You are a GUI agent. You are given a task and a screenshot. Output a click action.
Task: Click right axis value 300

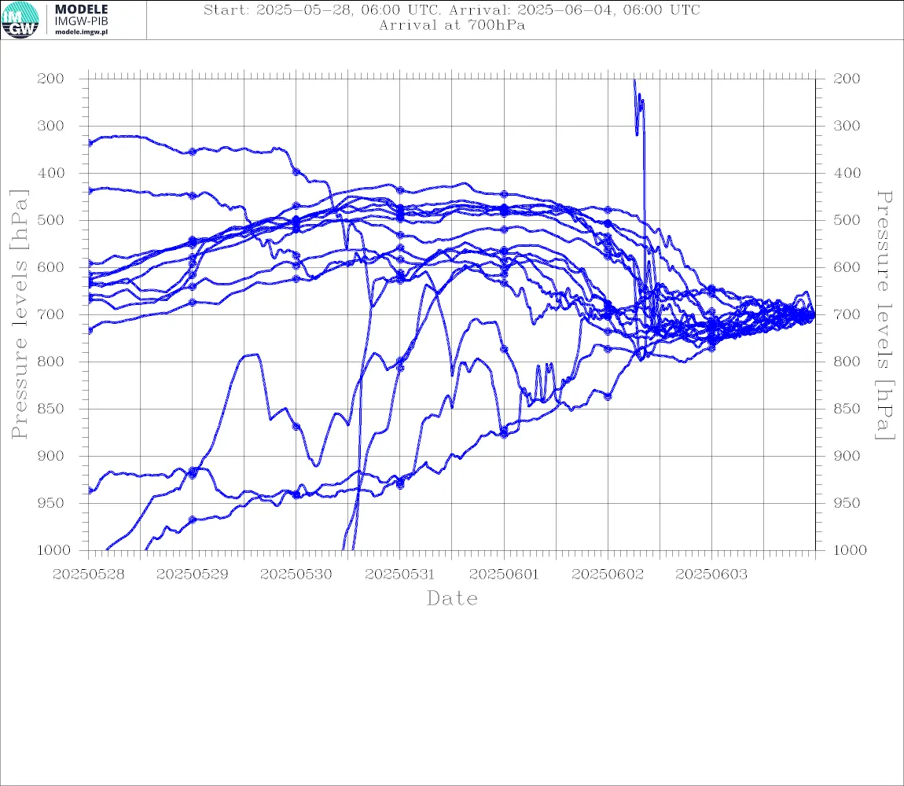click(x=847, y=126)
